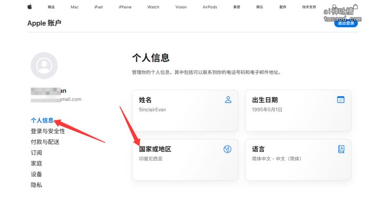370x219 pixels.
Task: Open the 娱乐 nav item
Action: (260, 7)
